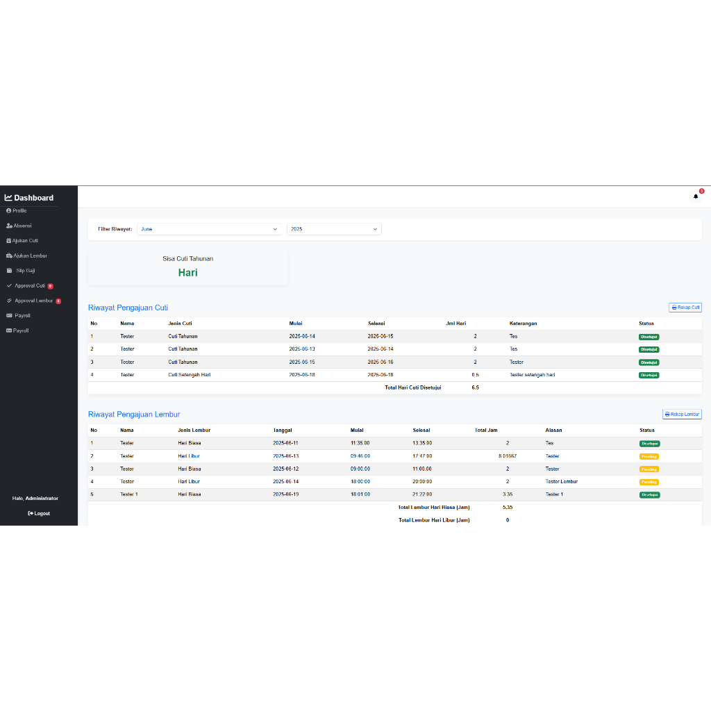Click the chevron arrow of the year dropdown

tap(375, 229)
